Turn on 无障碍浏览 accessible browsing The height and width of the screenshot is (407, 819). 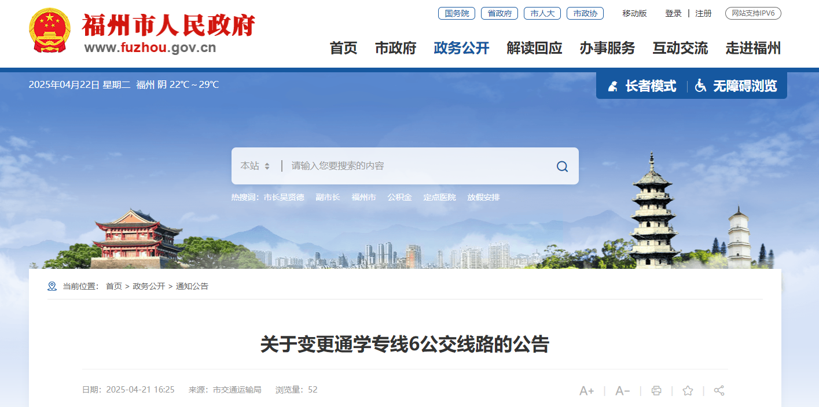pyautogui.click(x=736, y=86)
